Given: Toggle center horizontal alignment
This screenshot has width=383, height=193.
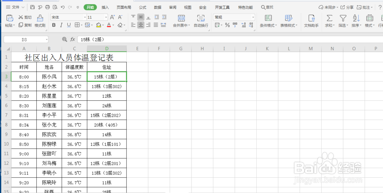Looking at the screenshot, I should tap(141, 25).
